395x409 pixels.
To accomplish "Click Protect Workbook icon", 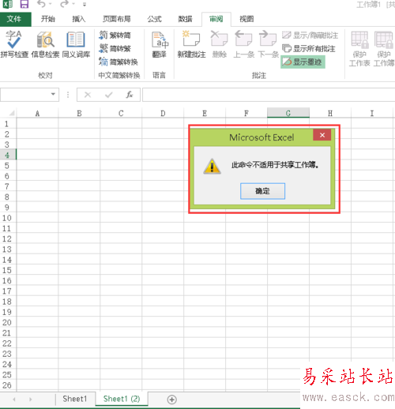I will 384,48.
